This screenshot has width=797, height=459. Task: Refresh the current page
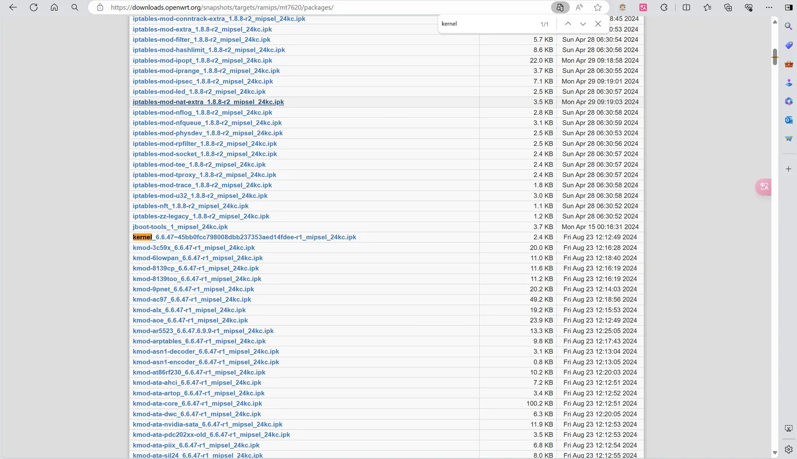pos(34,7)
